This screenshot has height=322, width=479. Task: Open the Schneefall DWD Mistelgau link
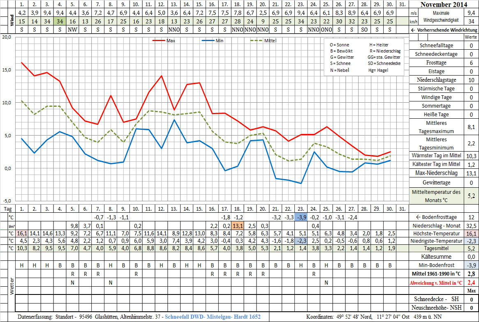pos(212,317)
